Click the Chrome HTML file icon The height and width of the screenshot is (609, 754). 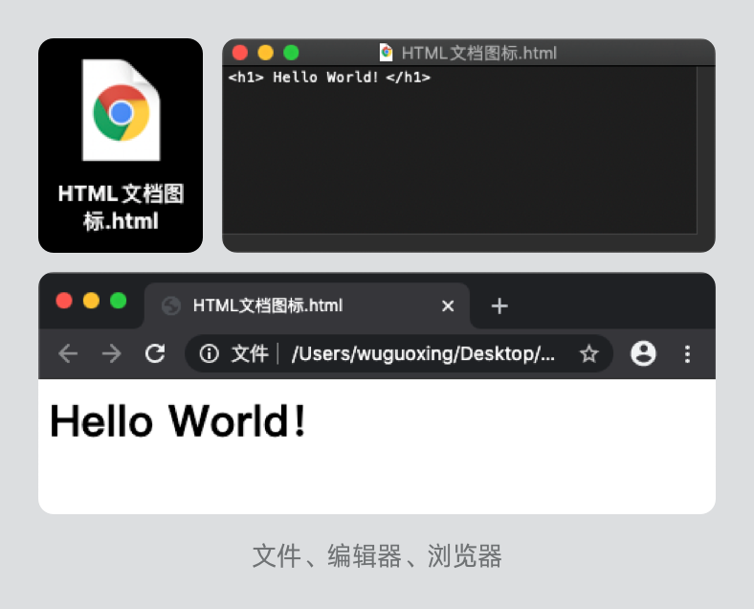tap(122, 110)
